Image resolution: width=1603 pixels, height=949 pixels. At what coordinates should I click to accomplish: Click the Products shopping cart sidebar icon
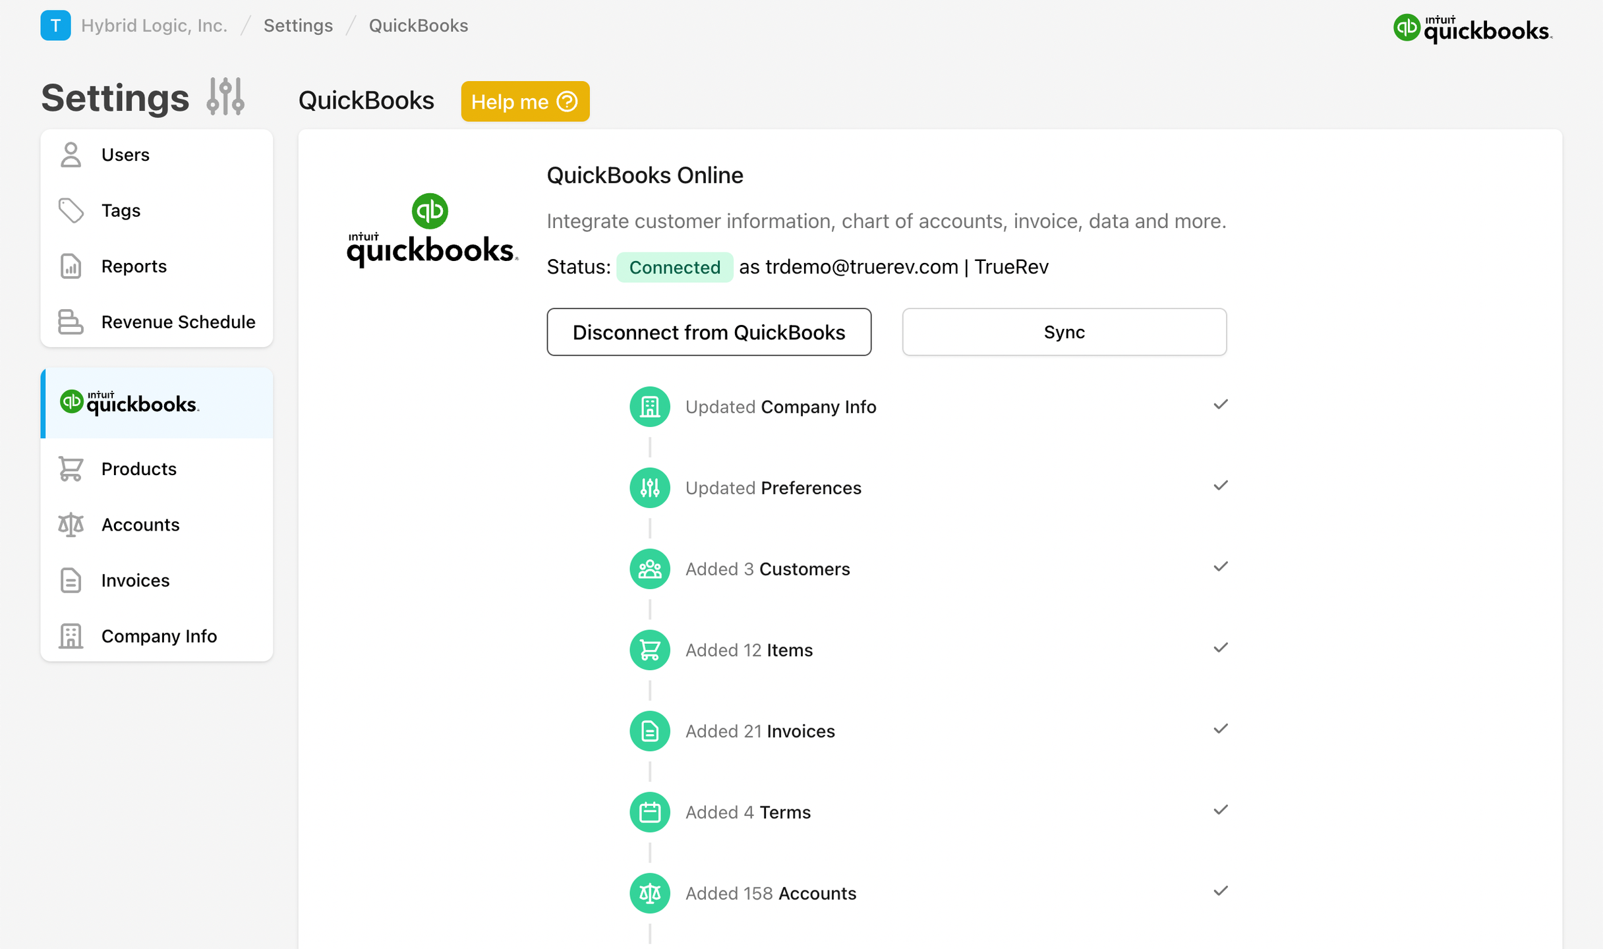point(71,469)
